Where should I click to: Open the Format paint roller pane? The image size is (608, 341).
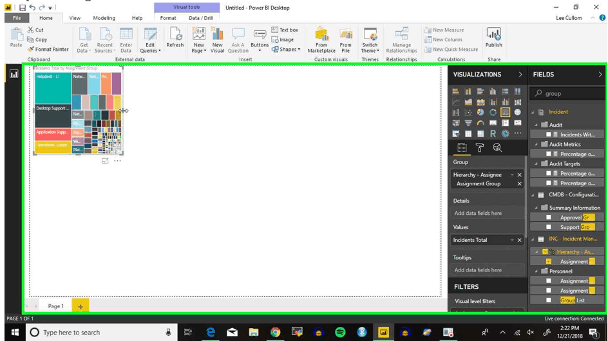480,147
